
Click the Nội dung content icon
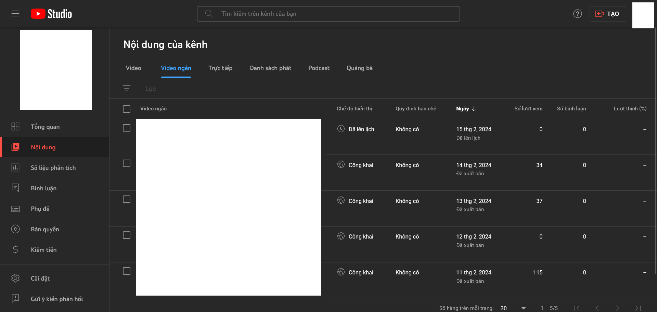pos(15,147)
